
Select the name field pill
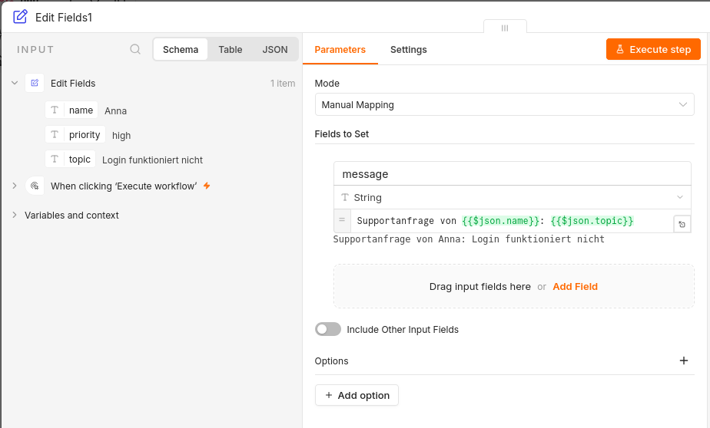click(x=71, y=110)
